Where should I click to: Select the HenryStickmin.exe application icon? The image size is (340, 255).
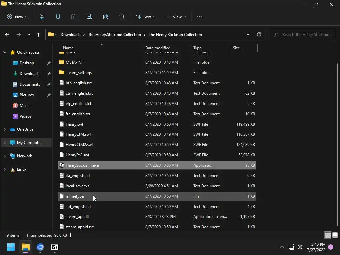click(x=62, y=165)
